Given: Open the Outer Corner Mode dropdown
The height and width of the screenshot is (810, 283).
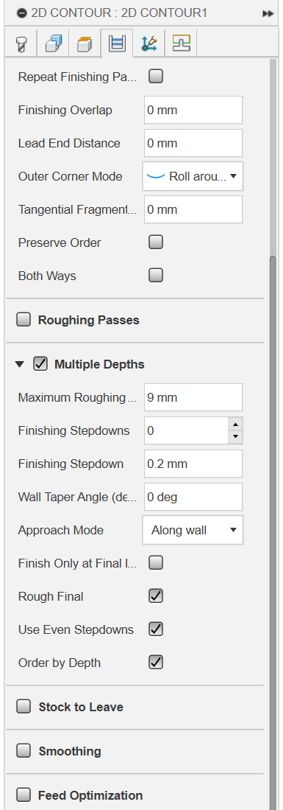Looking at the screenshot, I should tap(193, 176).
